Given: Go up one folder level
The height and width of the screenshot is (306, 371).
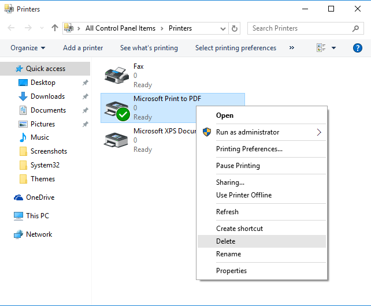Looking at the screenshot, I should 55,28.
